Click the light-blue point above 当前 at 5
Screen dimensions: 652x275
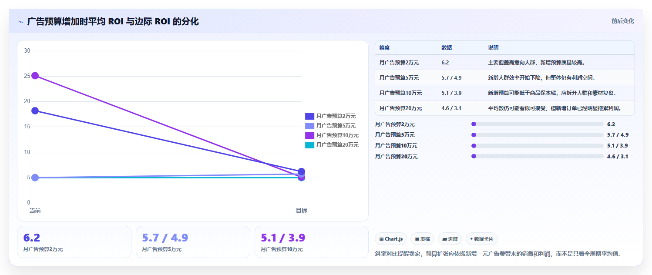pyautogui.click(x=35, y=178)
